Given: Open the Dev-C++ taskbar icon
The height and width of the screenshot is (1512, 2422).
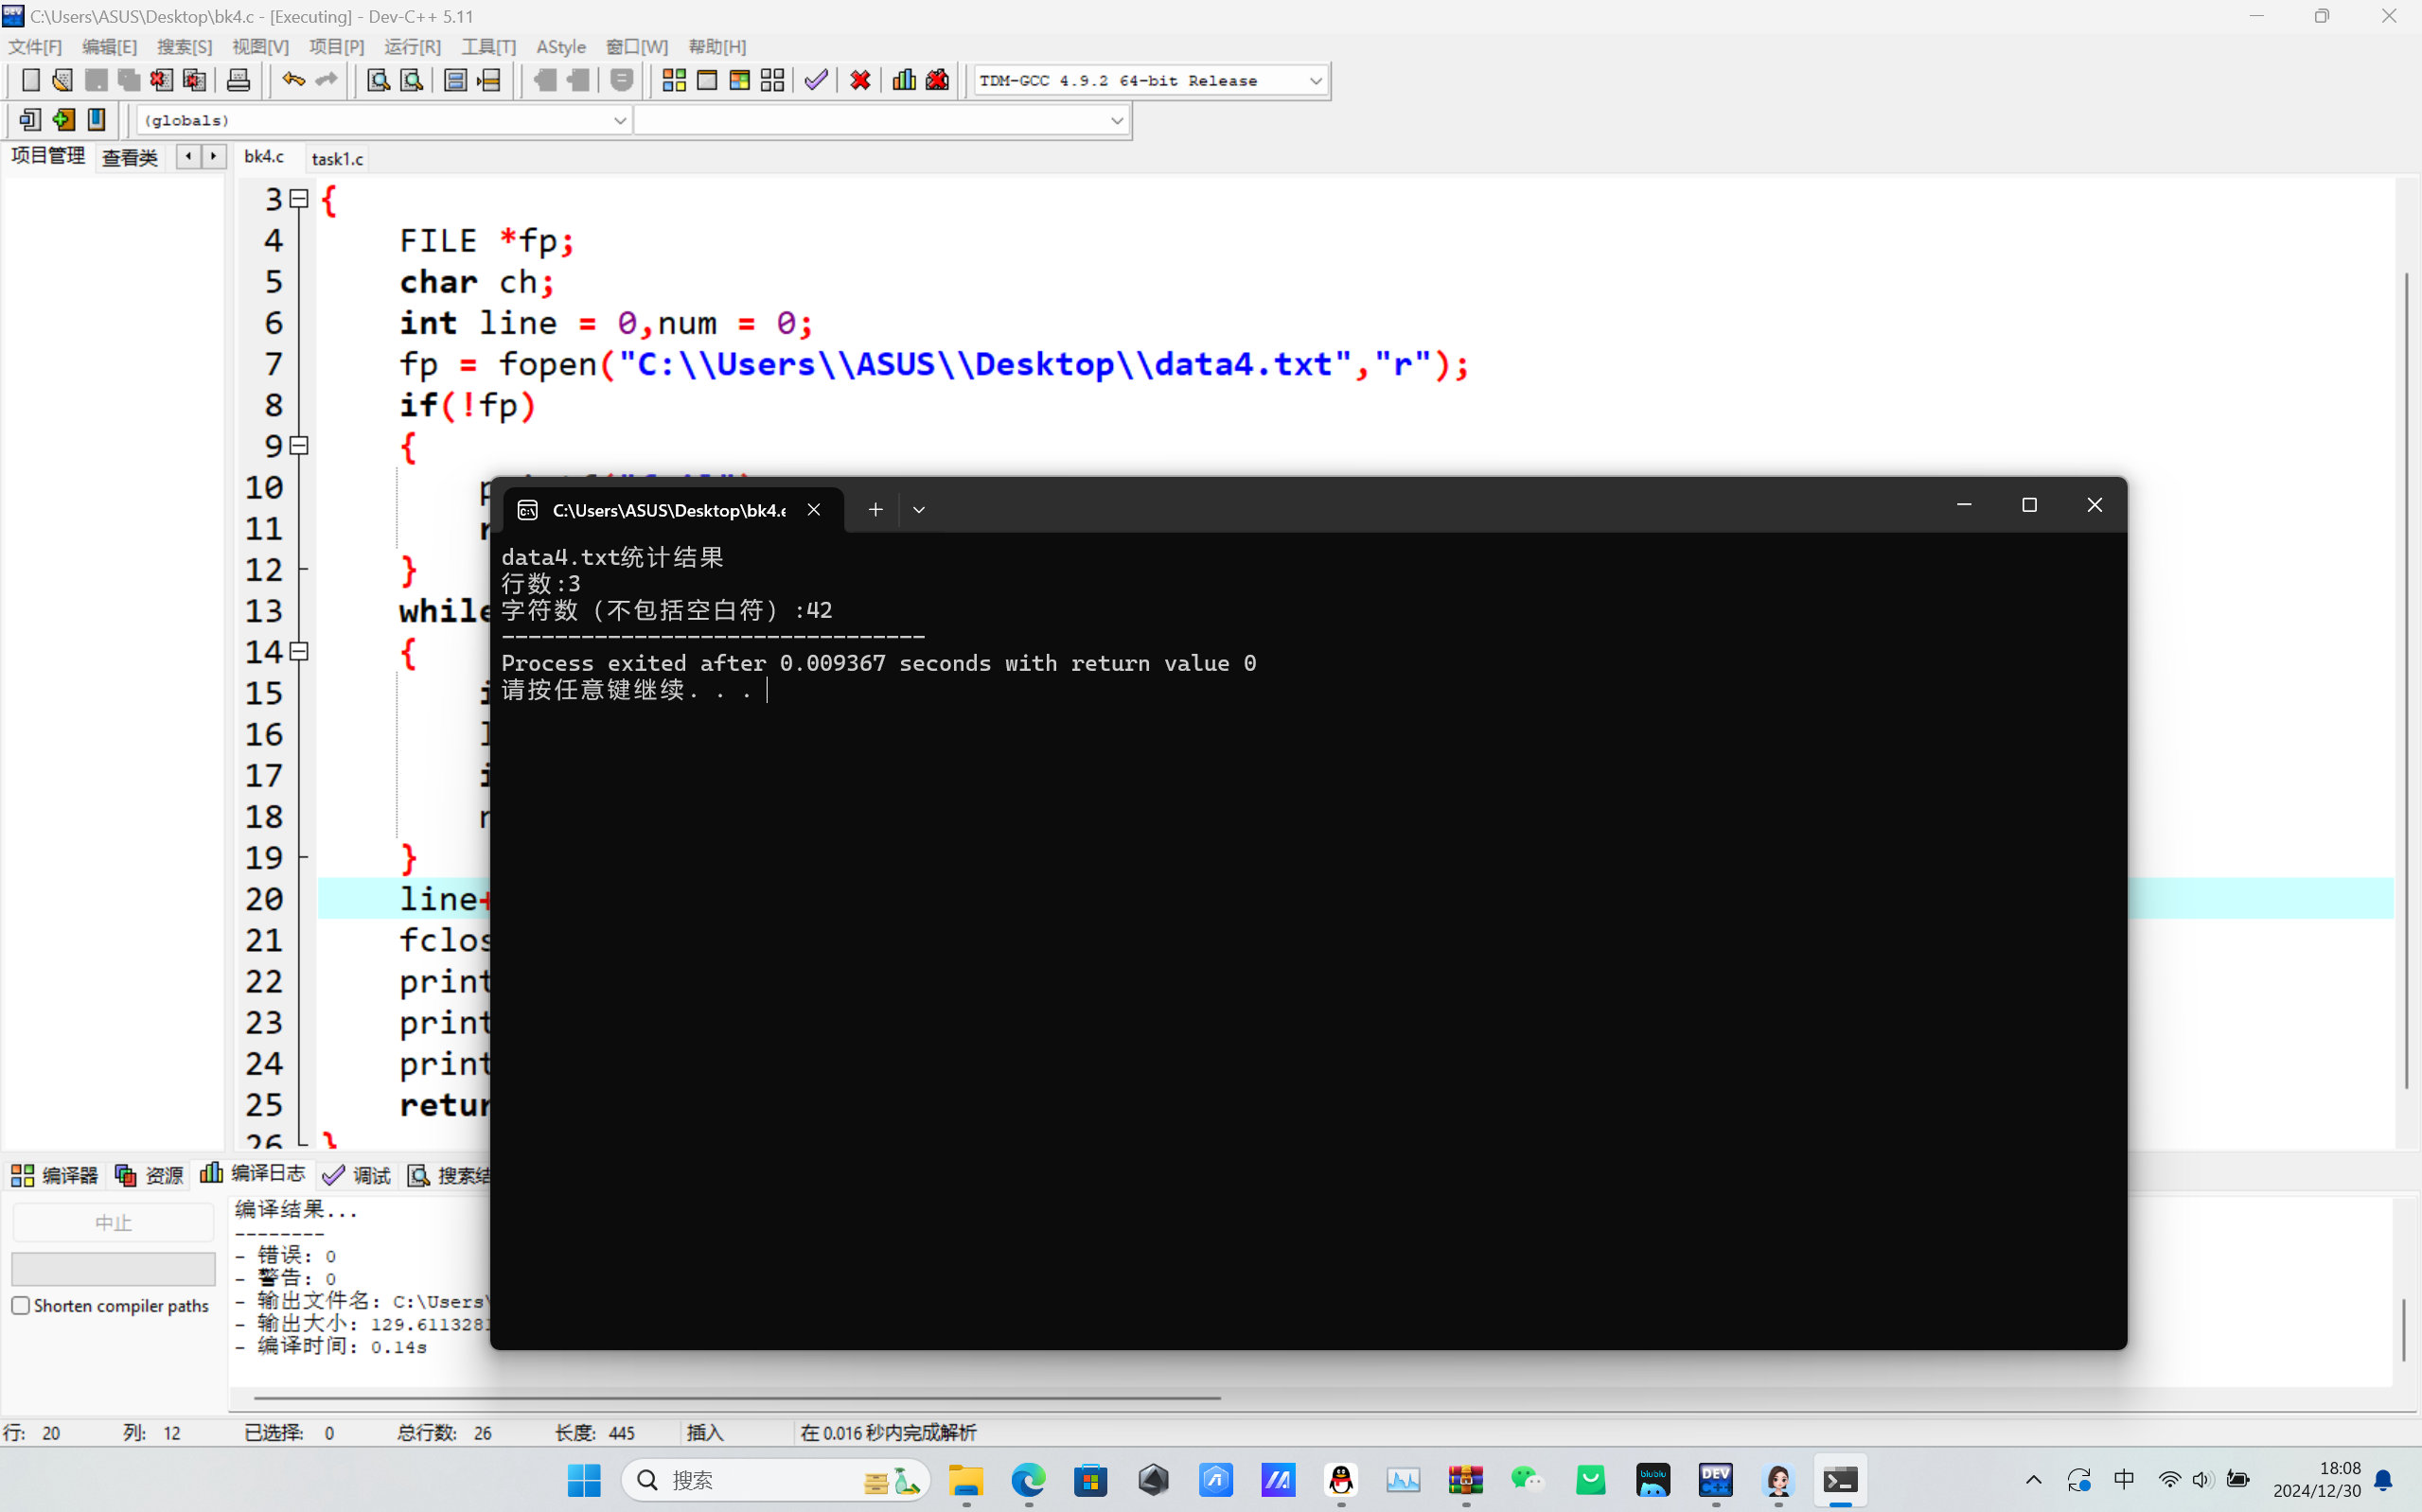Looking at the screenshot, I should pos(1716,1480).
